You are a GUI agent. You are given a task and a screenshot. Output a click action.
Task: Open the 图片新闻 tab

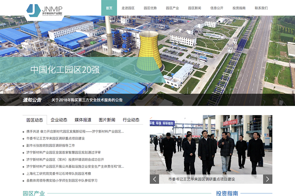tap(107, 120)
